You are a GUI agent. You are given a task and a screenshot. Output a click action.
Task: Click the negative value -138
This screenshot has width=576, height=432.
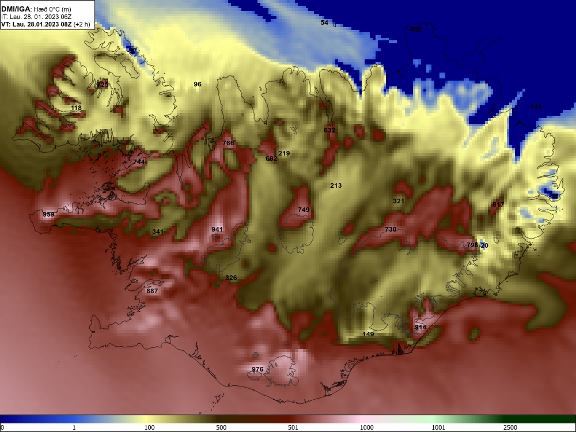click(x=535, y=107)
